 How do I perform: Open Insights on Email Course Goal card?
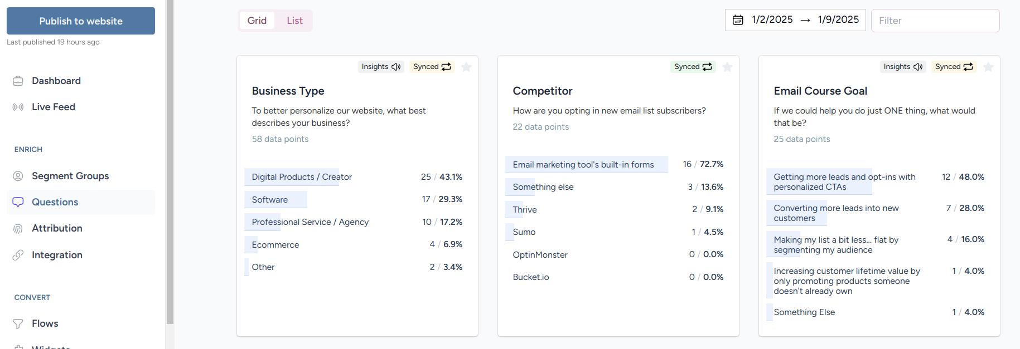point(903,67)
